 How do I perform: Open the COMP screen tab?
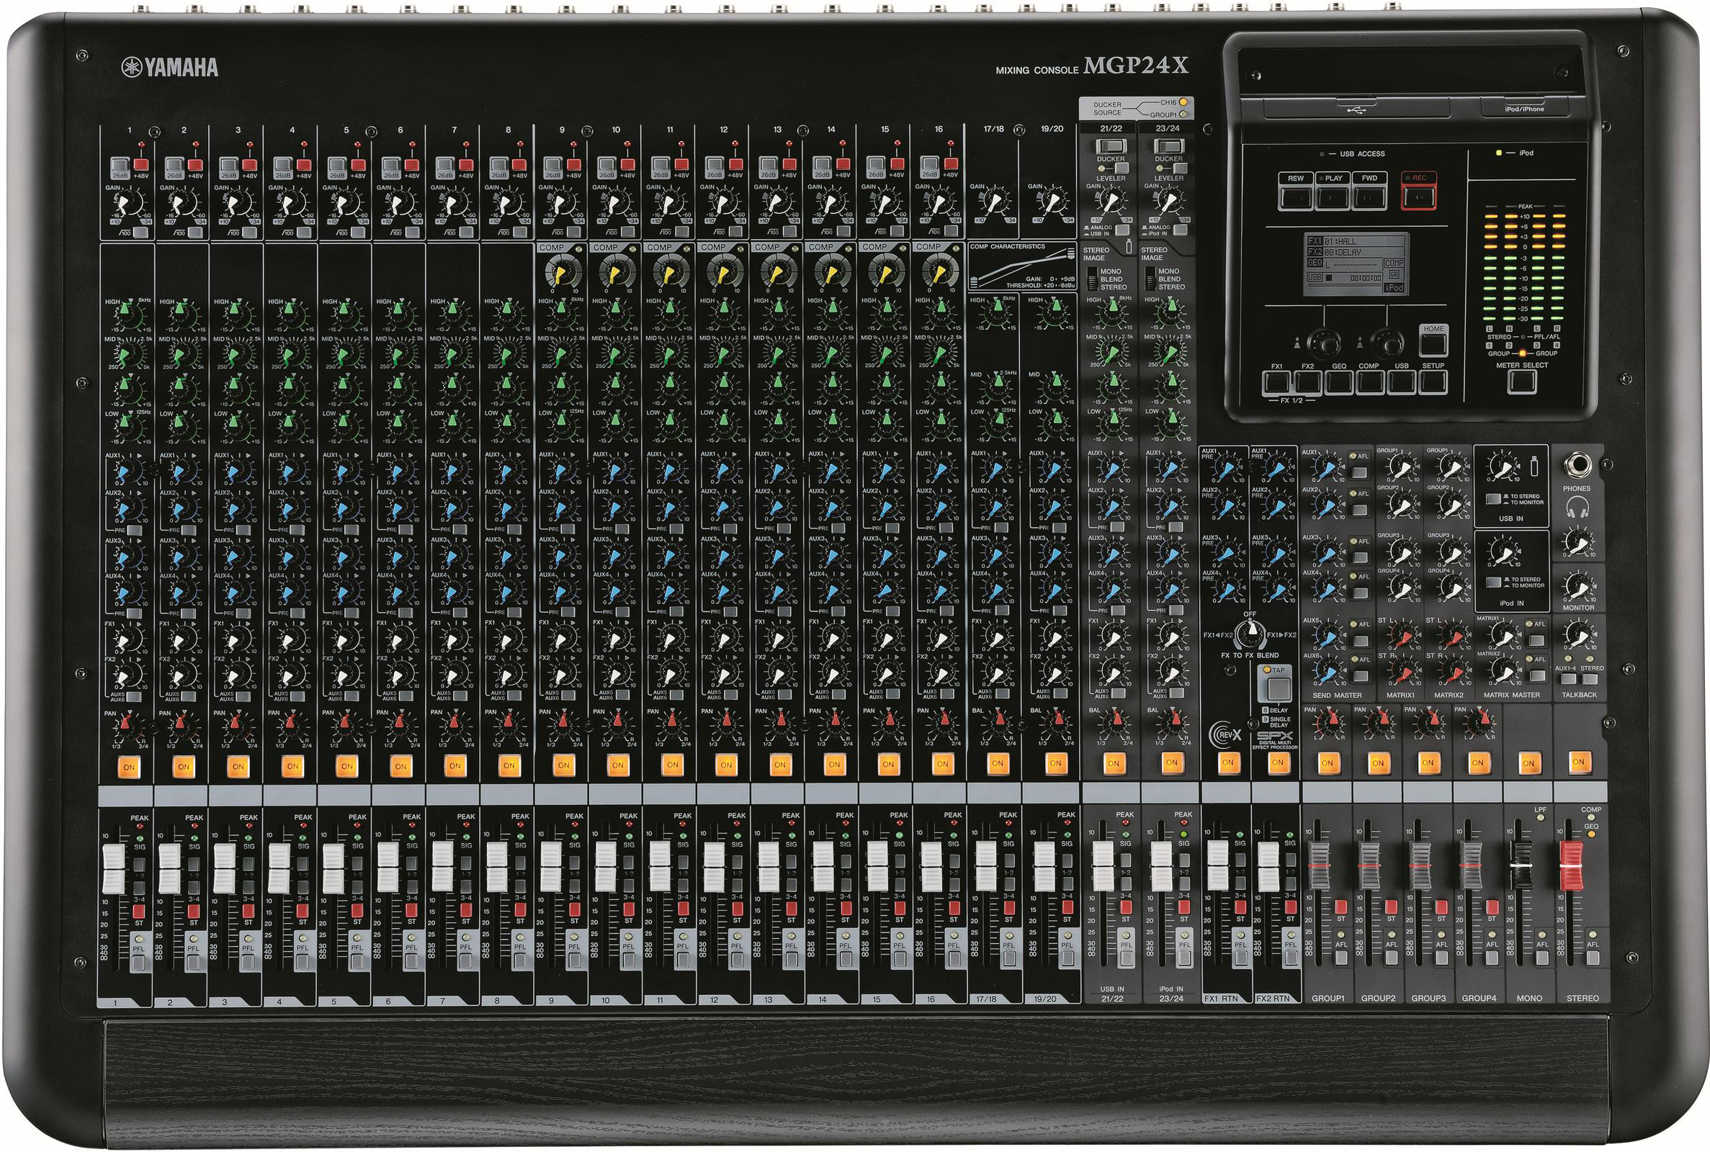click(x=1371, y=383)
